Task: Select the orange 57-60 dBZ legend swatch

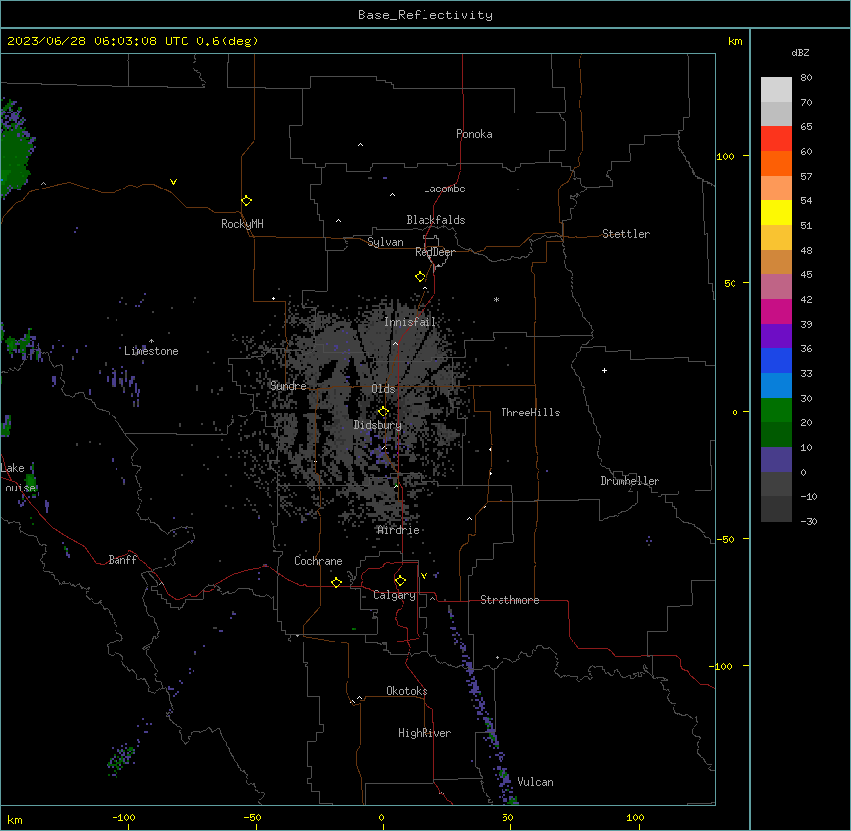Action: [776, 163]
